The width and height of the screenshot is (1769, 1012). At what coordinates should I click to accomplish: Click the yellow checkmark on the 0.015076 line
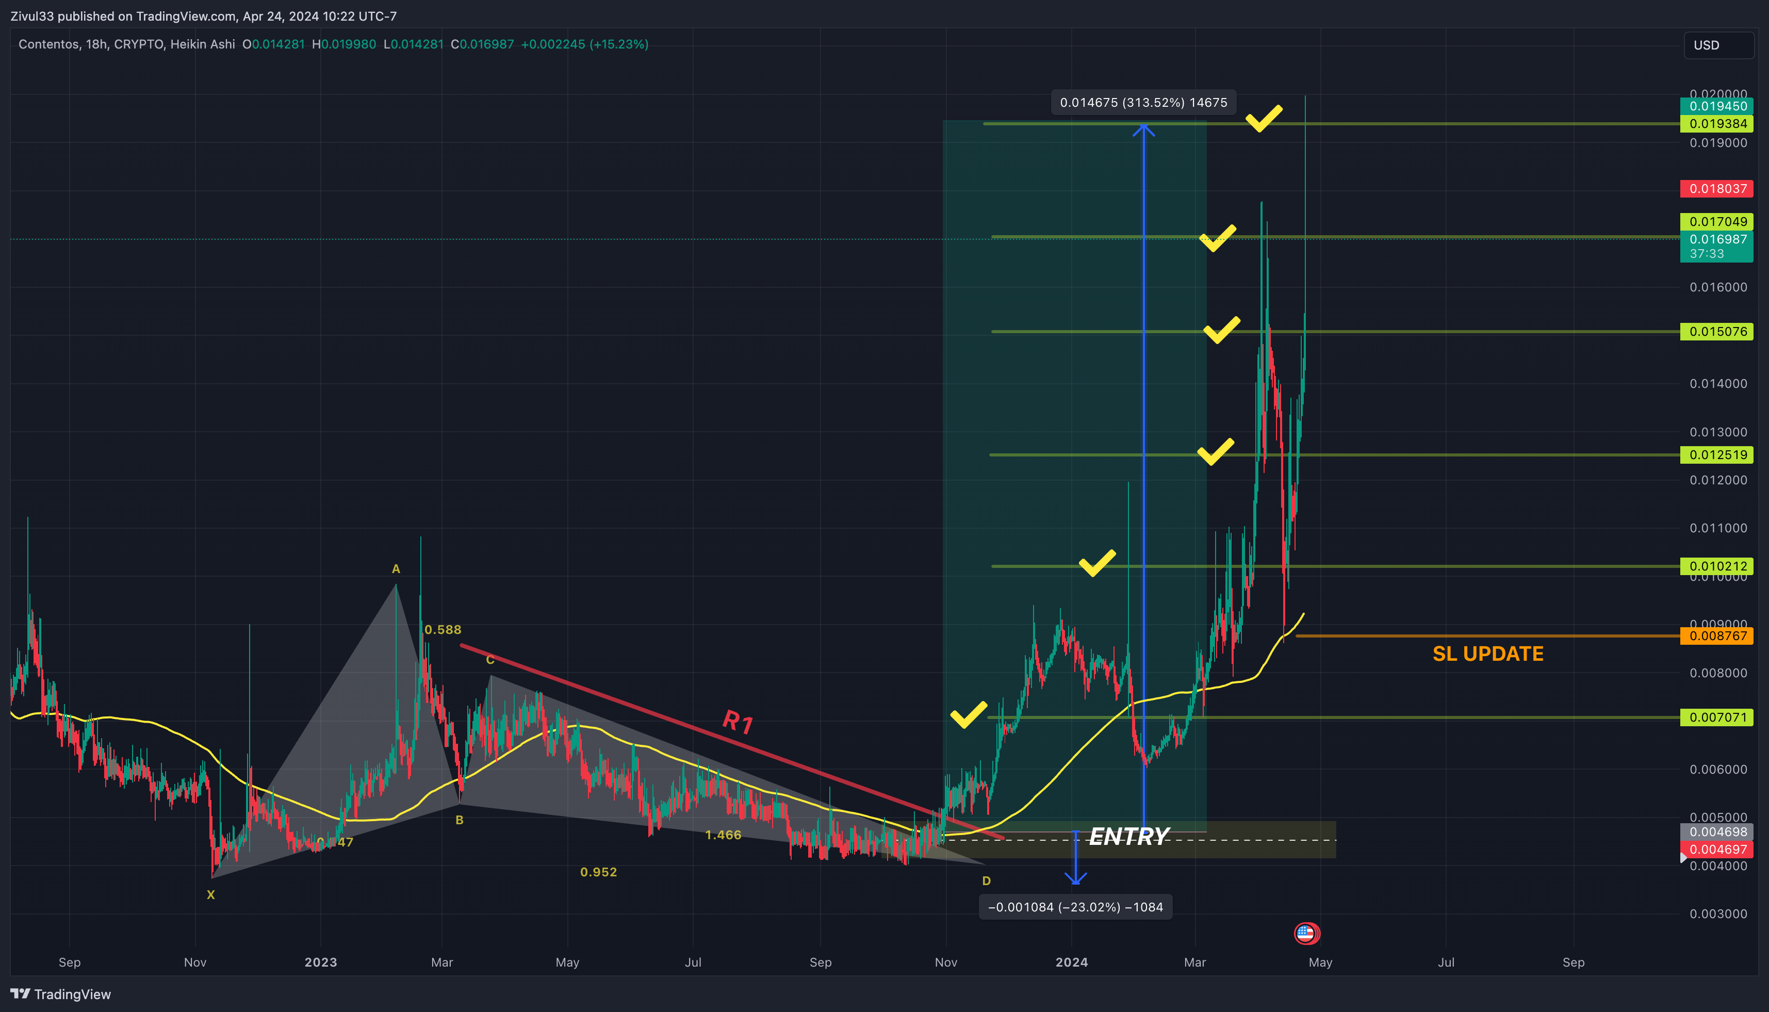pyautogui.click(x=1221, y=330)
